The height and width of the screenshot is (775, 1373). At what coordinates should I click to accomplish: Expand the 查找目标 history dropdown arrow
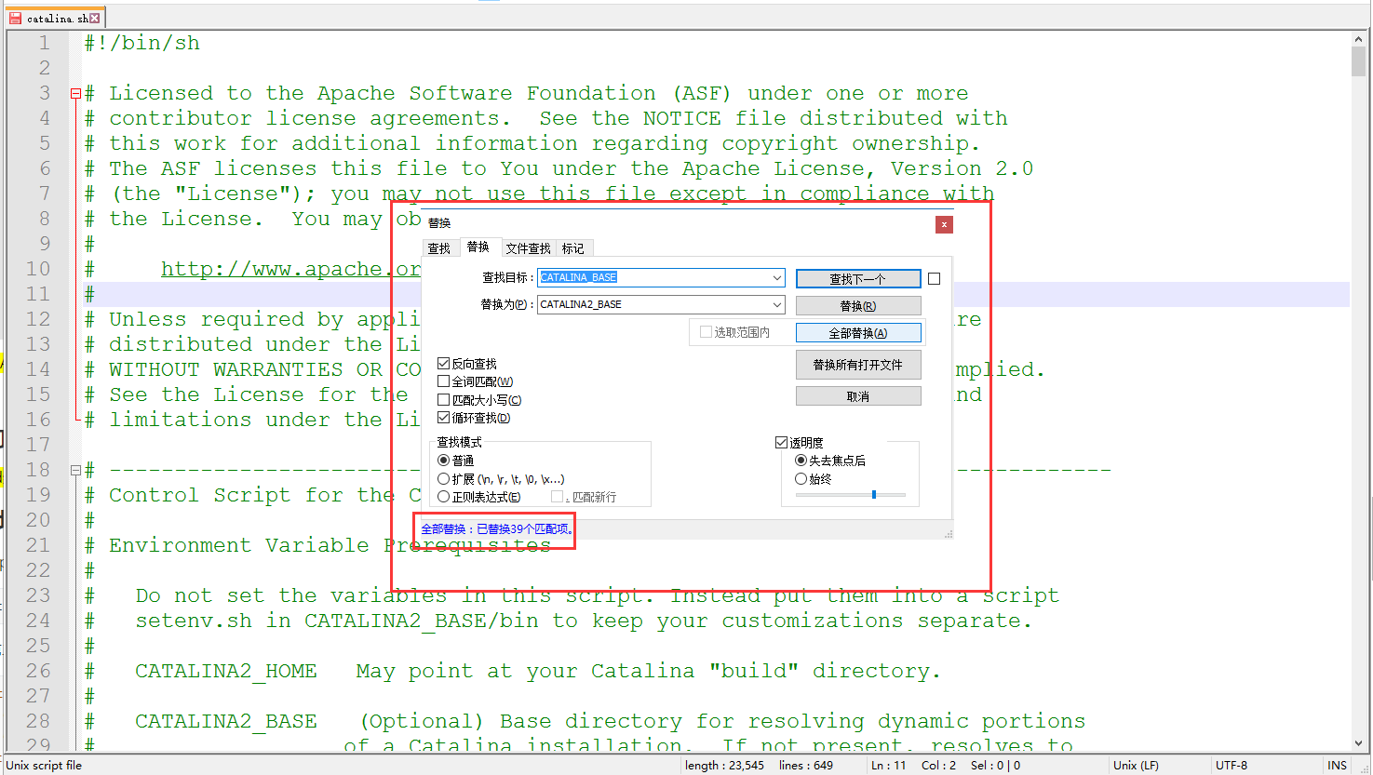[x=777, y=277]
